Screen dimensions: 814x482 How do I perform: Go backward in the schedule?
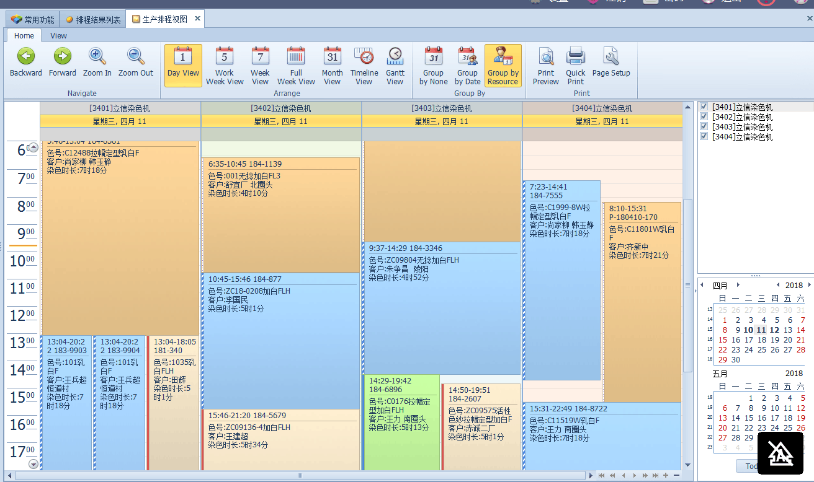pyautogui.click(x=26, y=63)
